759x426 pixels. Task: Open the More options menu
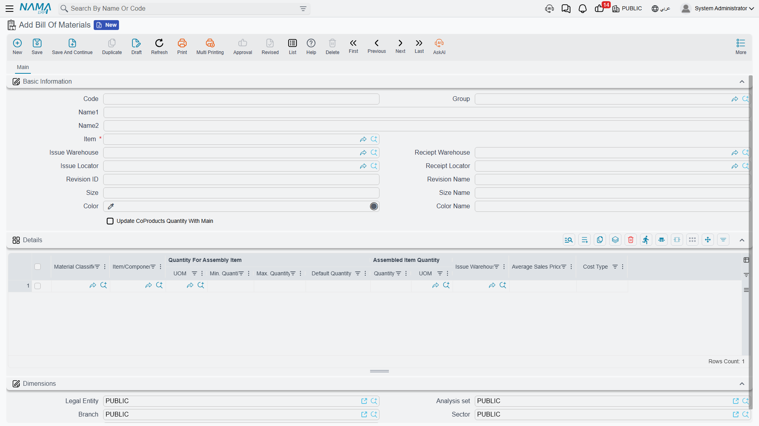[741, 46]
